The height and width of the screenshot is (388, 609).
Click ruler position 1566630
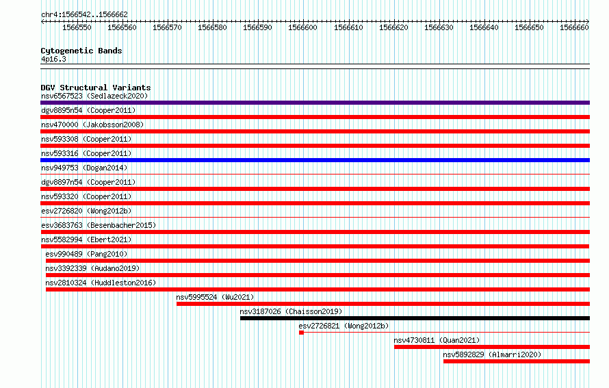[439, 27]
